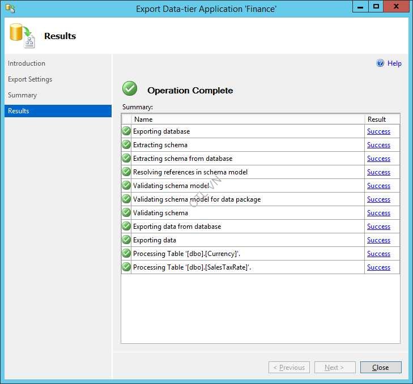Click the Result column header
The height and width of the screenshot is (384, 413).
tap(377, 120)
